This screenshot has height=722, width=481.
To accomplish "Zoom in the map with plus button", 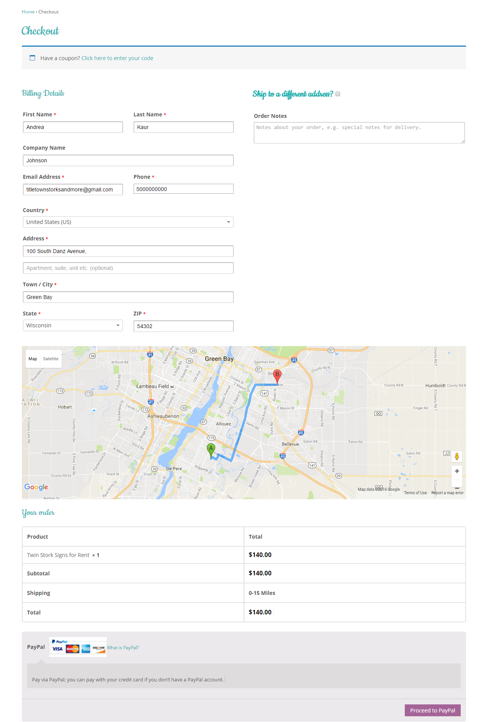I will click(x=457, y=471).
